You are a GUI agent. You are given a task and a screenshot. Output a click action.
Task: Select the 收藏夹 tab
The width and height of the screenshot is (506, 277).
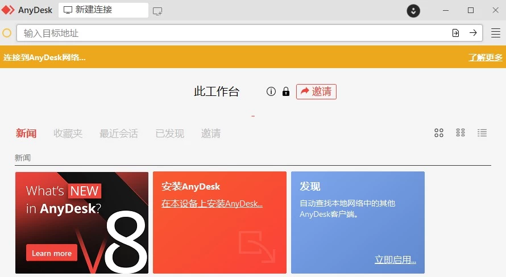point(68,133)
